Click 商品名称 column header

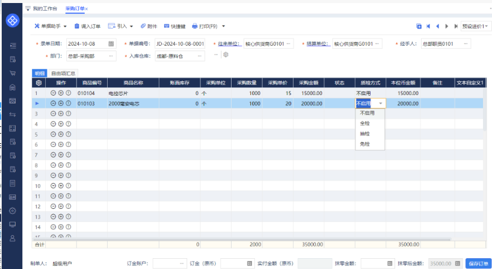pos(134,83)
